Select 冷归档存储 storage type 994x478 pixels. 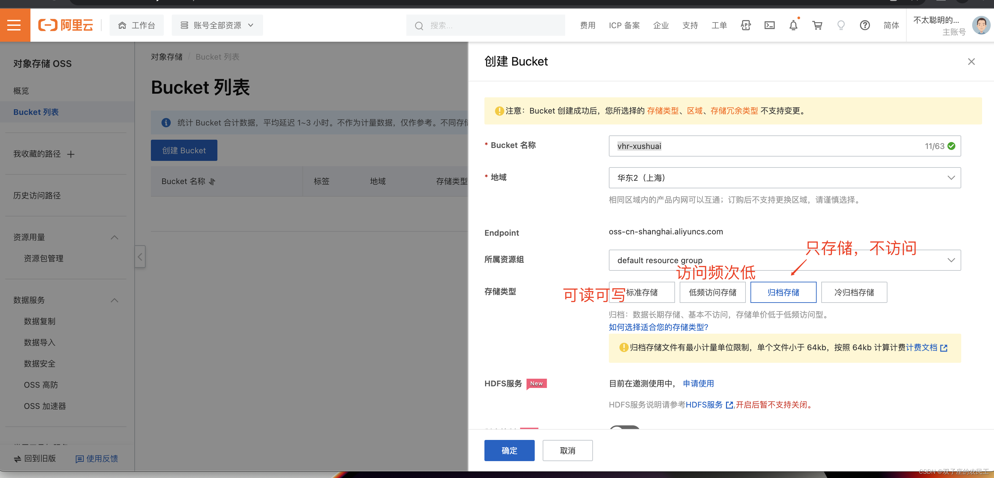854,292
